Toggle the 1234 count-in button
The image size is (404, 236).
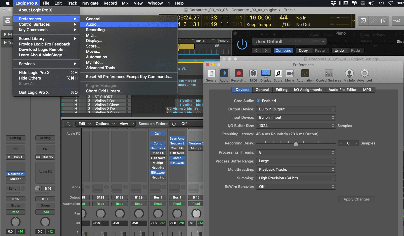pyautogui.click(x=397, y=21)
